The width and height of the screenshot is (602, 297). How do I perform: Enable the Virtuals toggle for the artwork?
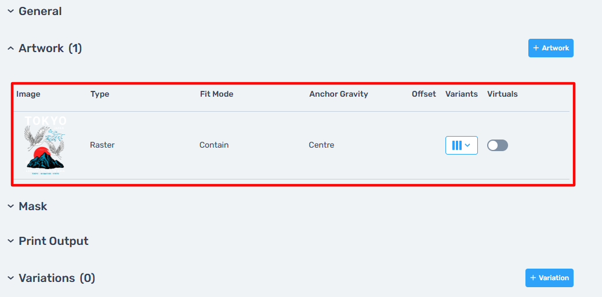pyautogui.click(x=497, y=145)
